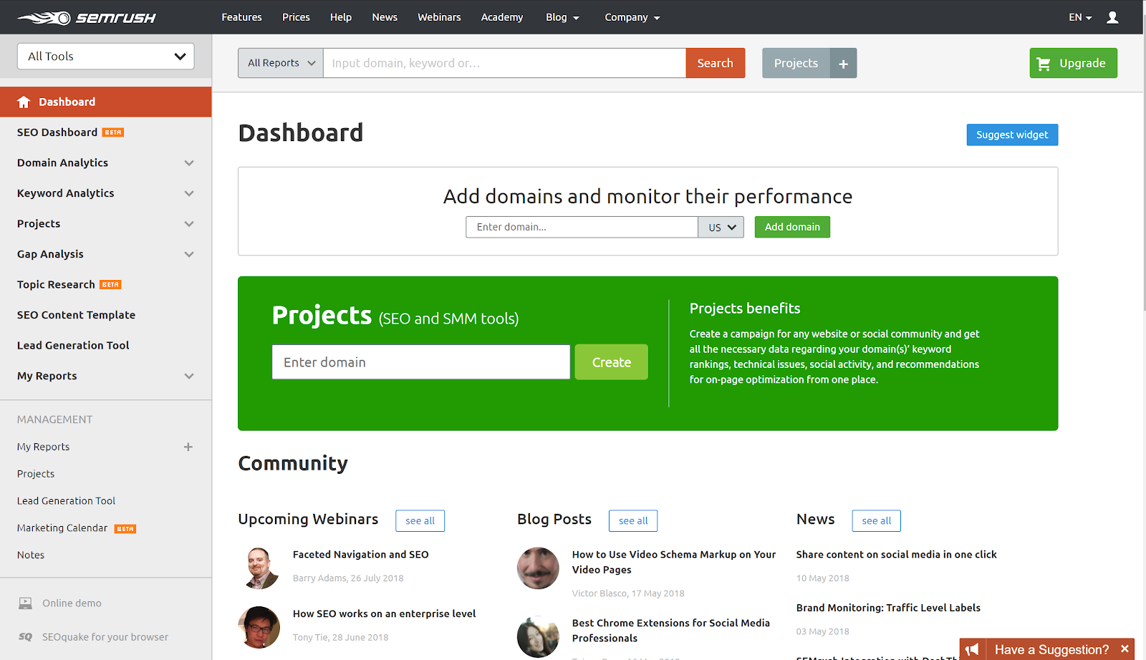The width and height of the screenshot is (1146, 660).
Task: Open the Blog dropdown menu
Action: pyautogui.click(x=562, y=17)
